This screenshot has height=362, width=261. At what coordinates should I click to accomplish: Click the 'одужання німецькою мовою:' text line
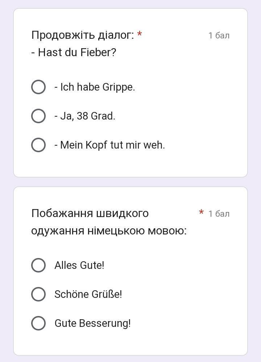click(x=109, y=231)
